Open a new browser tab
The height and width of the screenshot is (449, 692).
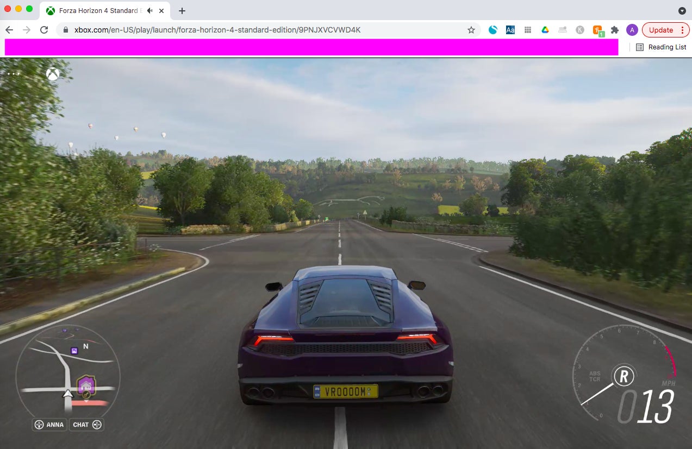coord(182,11)
